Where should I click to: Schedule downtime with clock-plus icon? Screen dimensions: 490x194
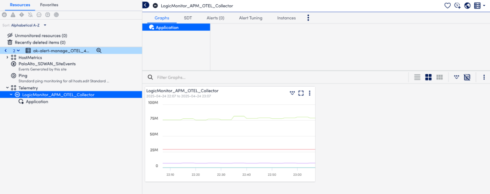coord(457,6)
